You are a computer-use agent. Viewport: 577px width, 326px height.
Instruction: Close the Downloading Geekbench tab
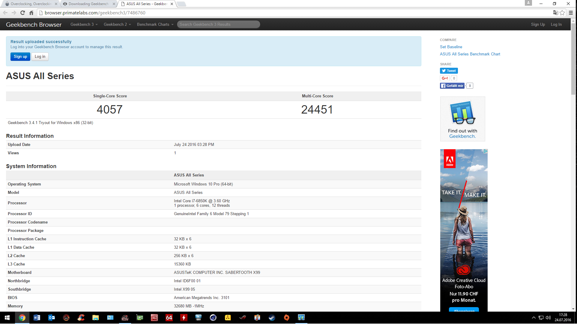pyautogui.click(x=114, y=4)
